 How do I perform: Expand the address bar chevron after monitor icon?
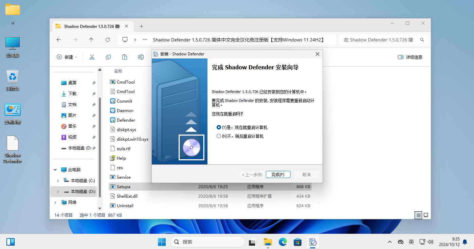point(135,40)
